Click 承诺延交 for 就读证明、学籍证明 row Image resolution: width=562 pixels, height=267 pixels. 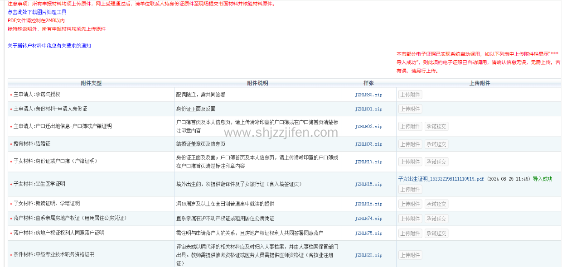[x=436, y=204]
